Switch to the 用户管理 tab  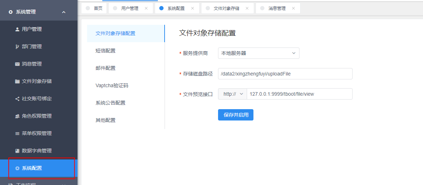(130, 9)
